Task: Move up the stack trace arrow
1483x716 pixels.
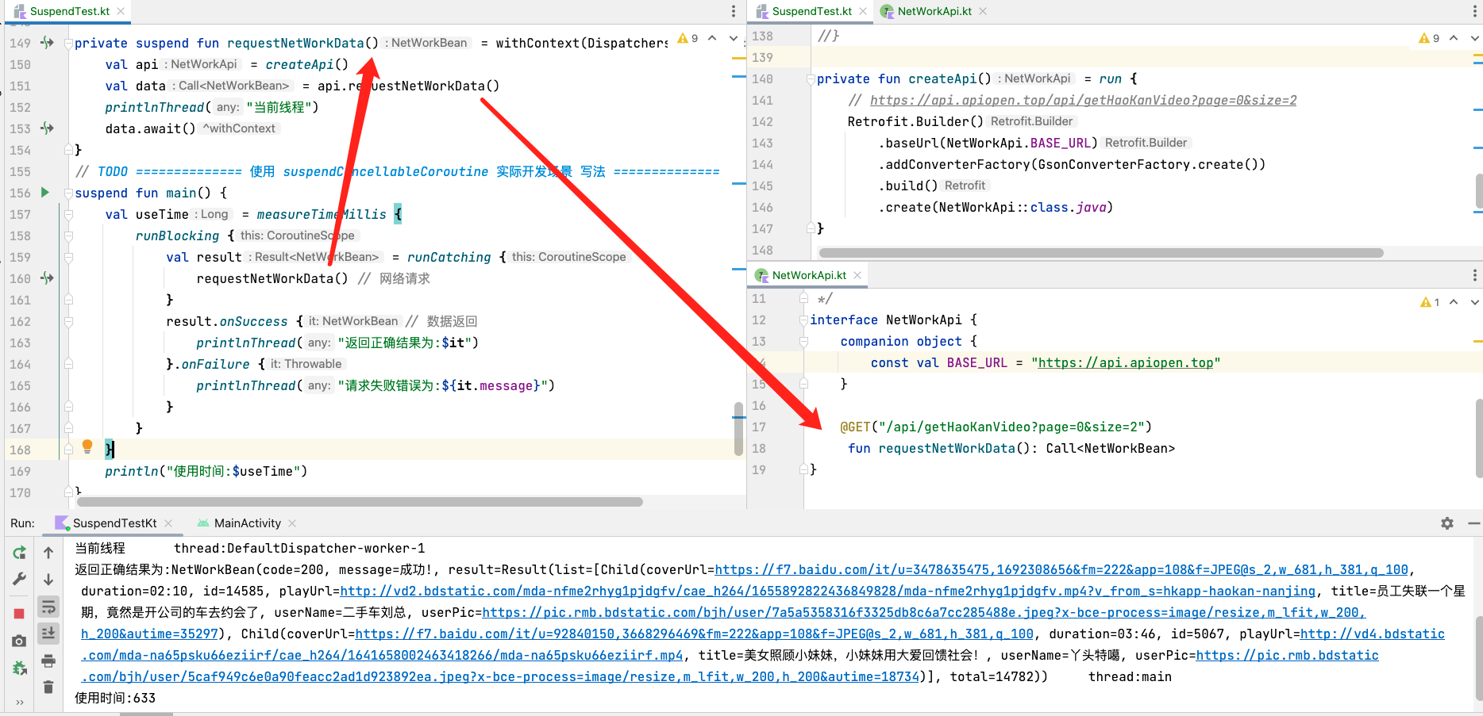Action: (48, 553)
